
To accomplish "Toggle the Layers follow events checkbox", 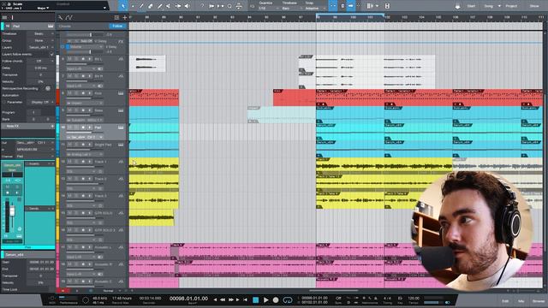I will point(51,54).
